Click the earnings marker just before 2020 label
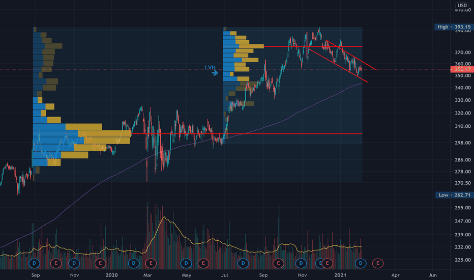Image resolution: width=474 pixels, height=280 pixels. pyautogui.click(x=100, y=263)
